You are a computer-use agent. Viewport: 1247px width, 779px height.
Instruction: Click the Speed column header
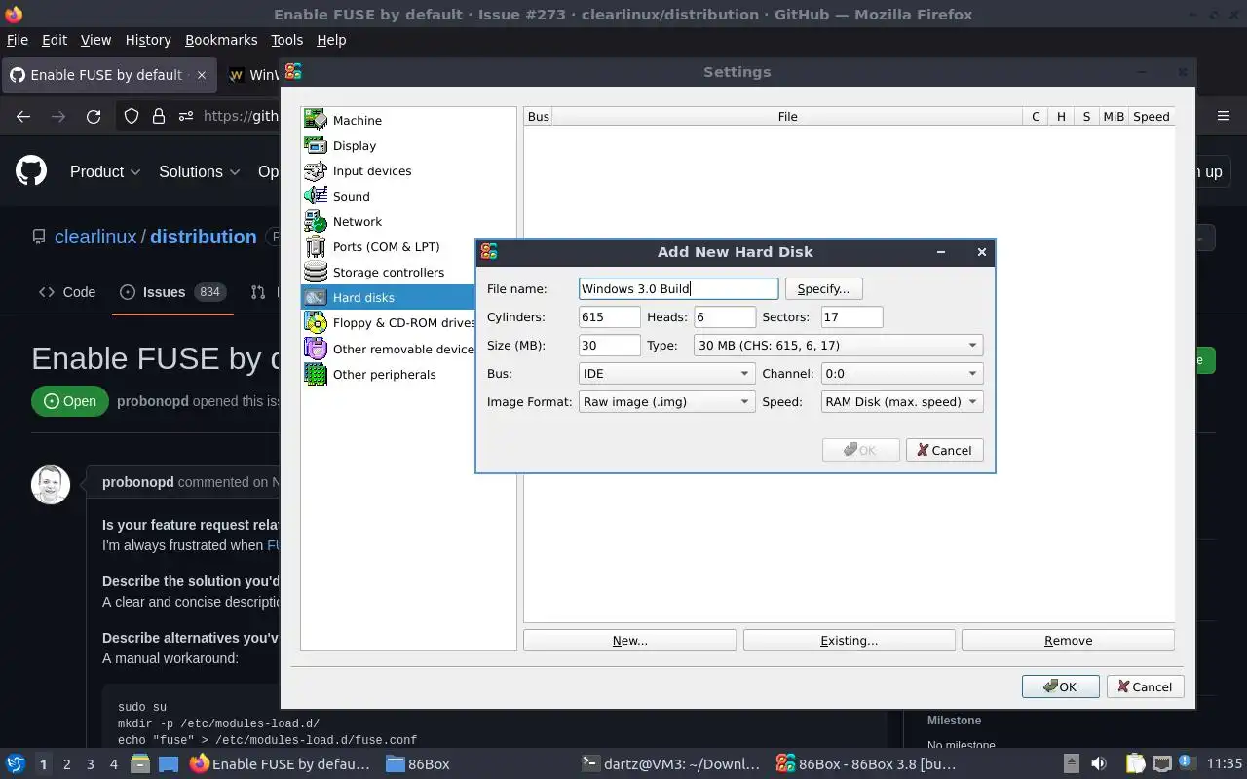tap(1151, 116)
